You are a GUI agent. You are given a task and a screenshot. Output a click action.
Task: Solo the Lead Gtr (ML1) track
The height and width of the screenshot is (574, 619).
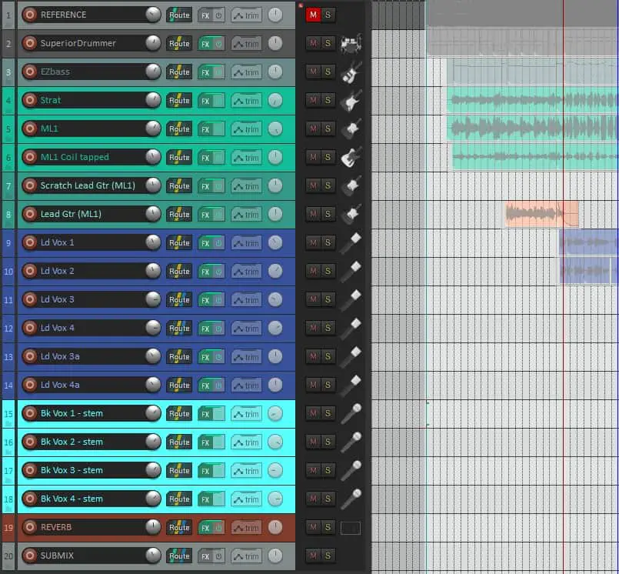coord(328,214)
